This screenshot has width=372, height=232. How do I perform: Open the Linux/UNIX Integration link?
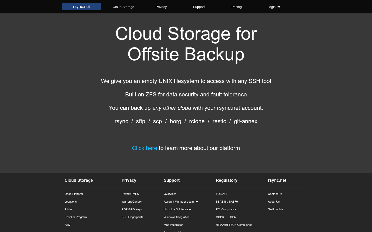(178, 209)
